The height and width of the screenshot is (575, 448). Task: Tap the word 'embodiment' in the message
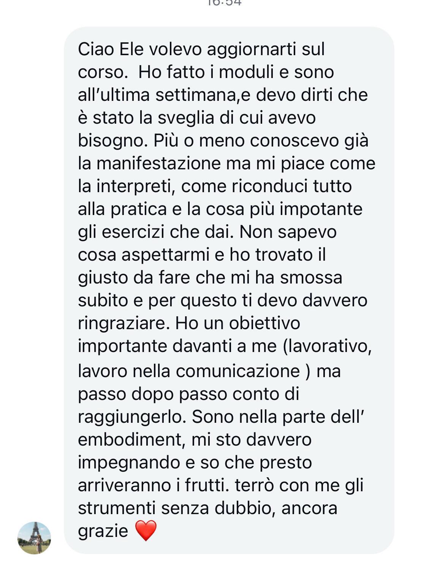coord(129,440)
